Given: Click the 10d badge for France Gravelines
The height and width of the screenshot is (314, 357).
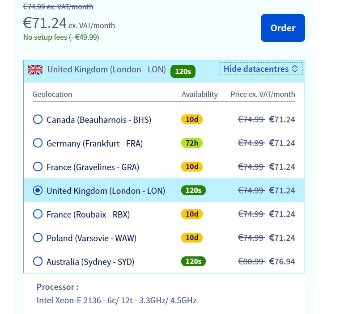Looking at the screenshot, I should [192, 167].
